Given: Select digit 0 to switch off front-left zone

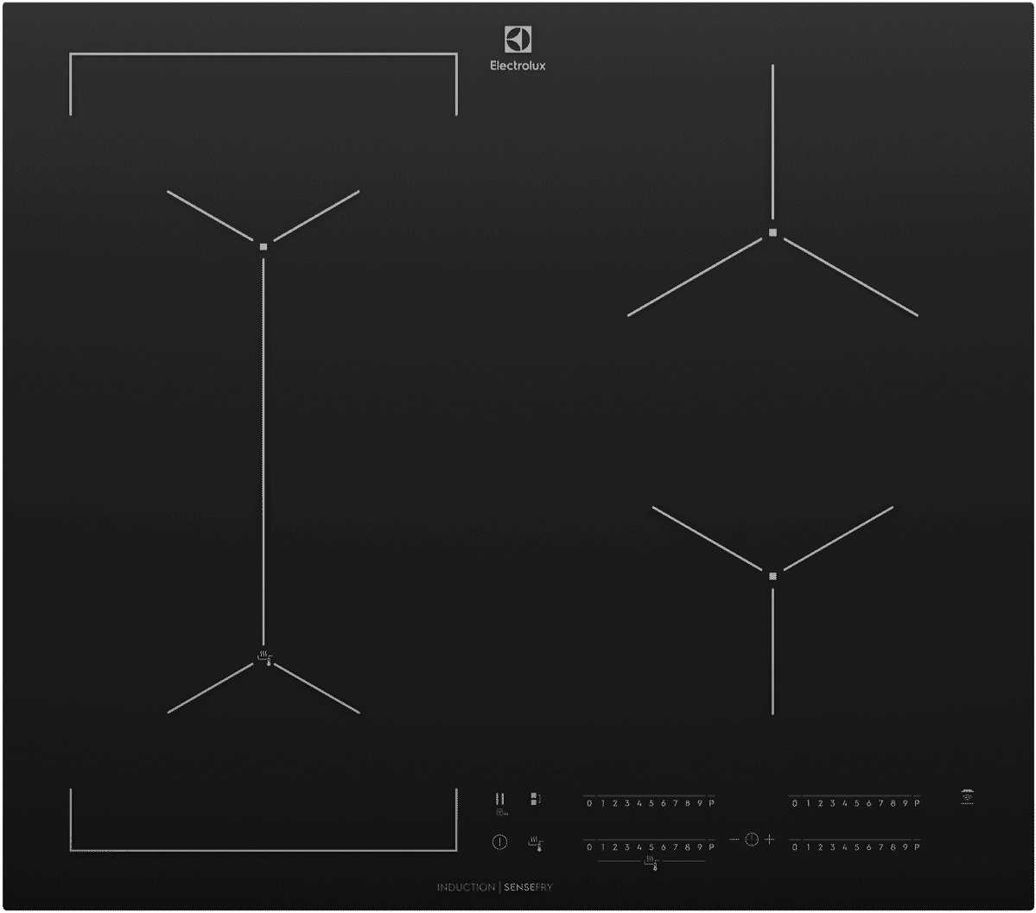Looking at the screenshot, I should 589,847.
